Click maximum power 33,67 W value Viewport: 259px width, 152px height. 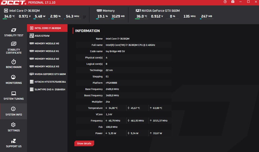157,133
